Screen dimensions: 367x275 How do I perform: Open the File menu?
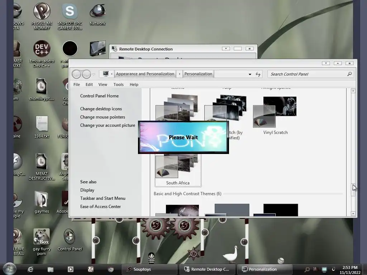point(77,85)
